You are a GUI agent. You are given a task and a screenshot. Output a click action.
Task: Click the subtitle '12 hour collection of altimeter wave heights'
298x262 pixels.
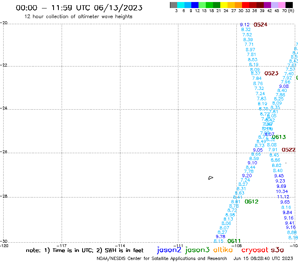(78, 17)
